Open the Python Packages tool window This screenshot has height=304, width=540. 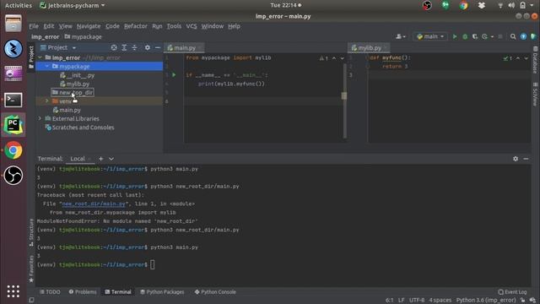point(162,292)
